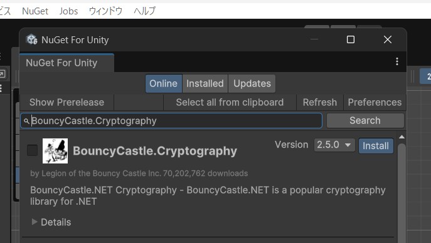Close the NuGet For Unity window
The height and width of the screenshot is (243, 431).
pyautogui.click(x=388, y=39)
